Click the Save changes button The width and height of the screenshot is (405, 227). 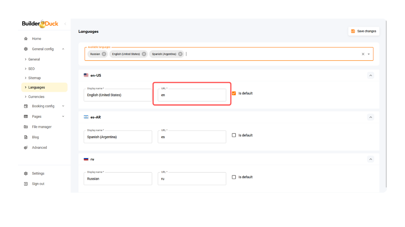pos(364,31)
